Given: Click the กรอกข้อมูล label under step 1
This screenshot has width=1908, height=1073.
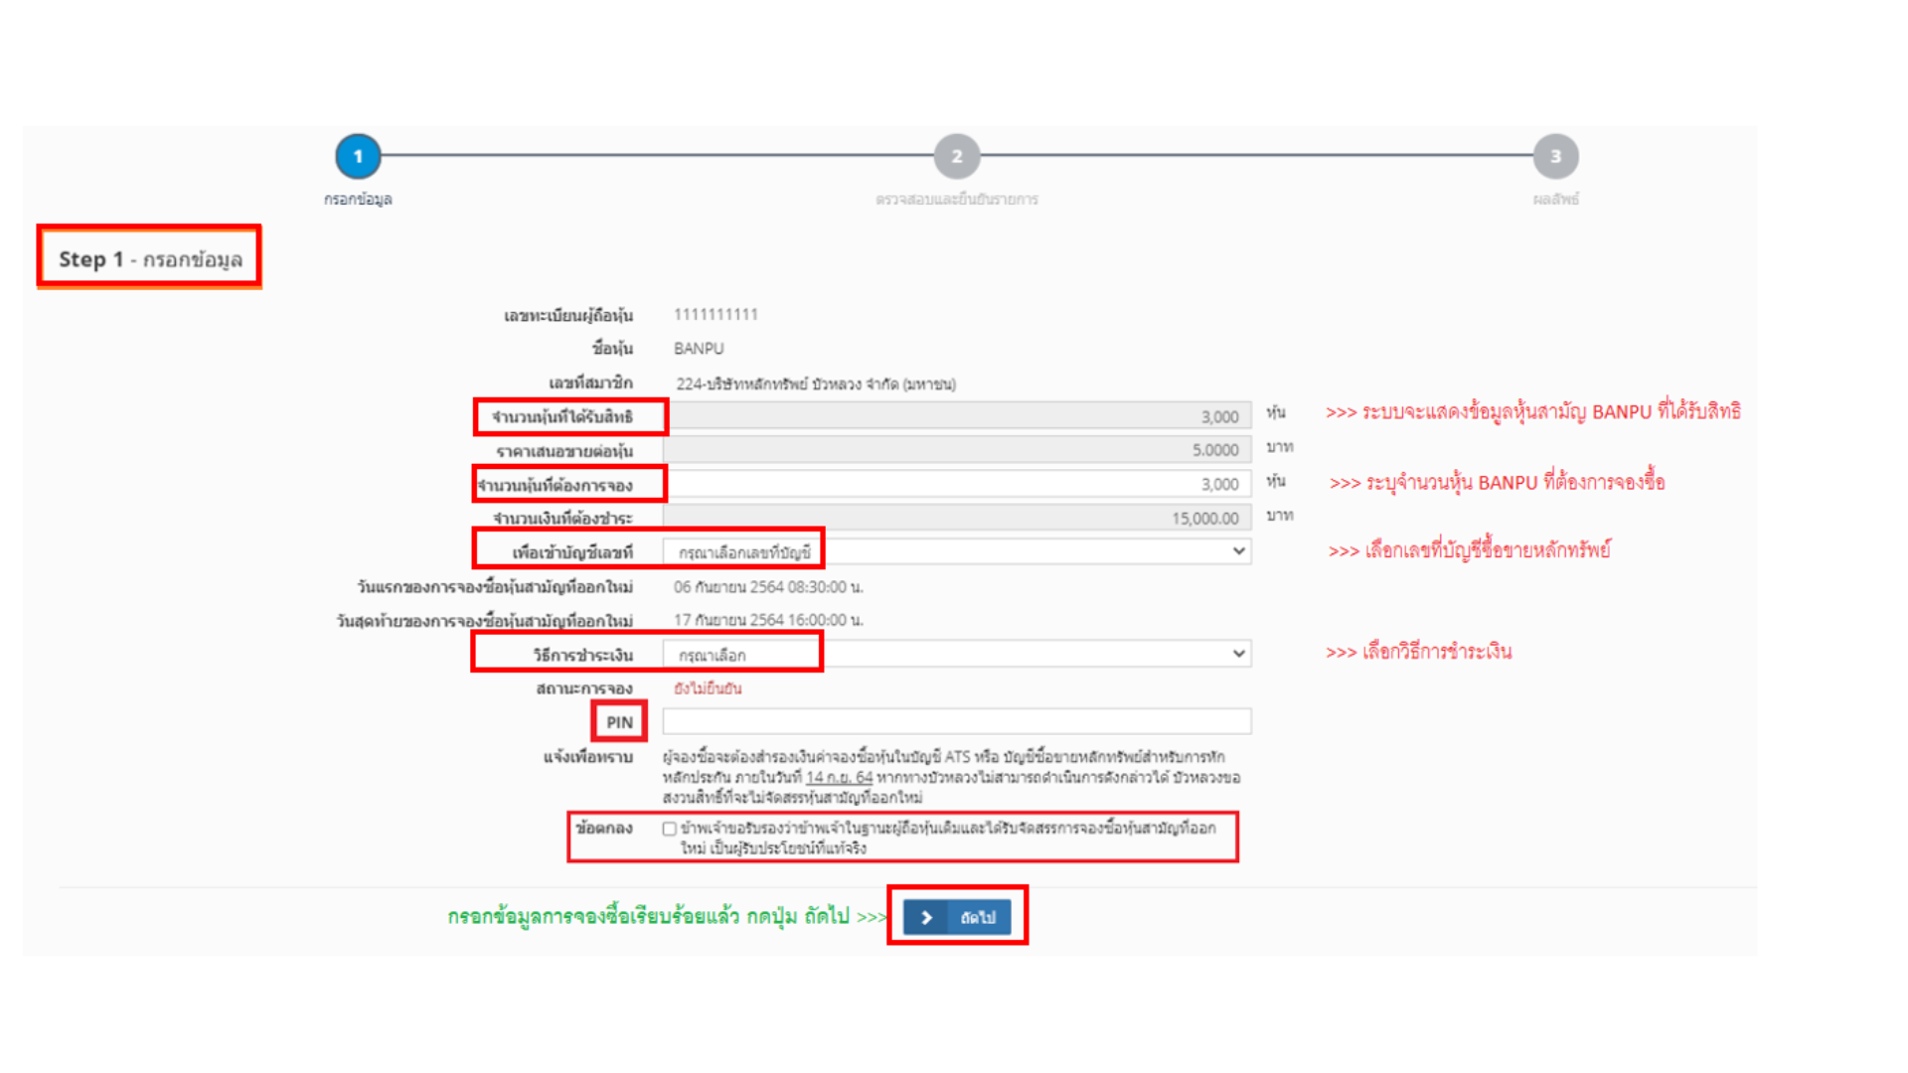Looking at the screenshot, I should pos(358,200).
